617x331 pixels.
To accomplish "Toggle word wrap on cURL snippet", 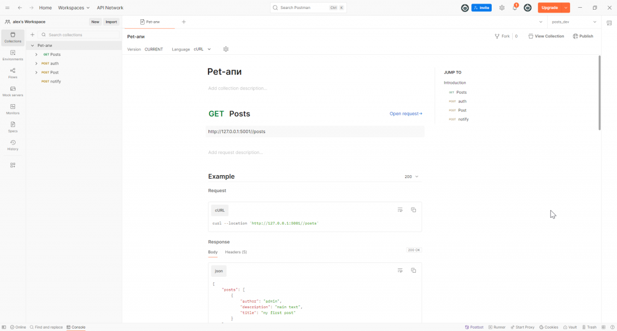I will 400,210.
